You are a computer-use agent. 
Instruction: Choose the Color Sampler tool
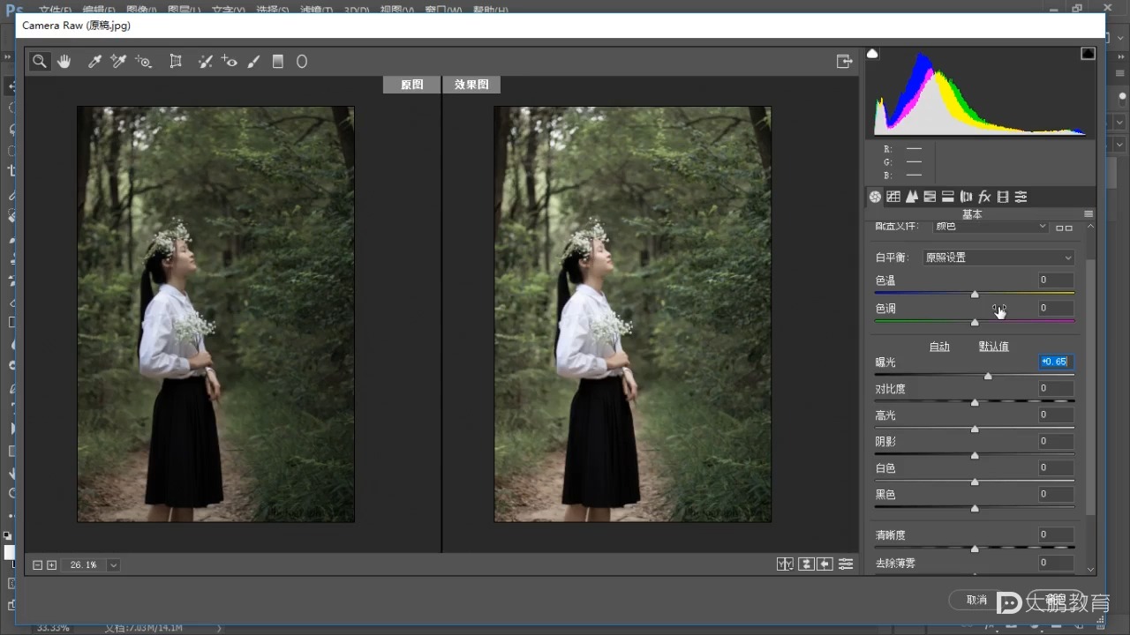click(x=118, y=62)
